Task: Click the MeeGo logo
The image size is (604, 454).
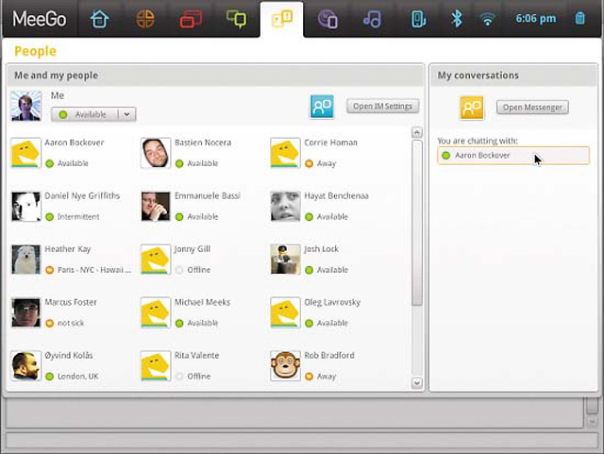Action: coord(40,19)
